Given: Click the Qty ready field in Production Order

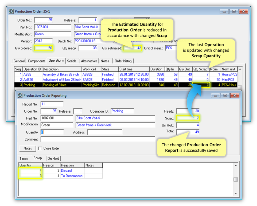Looking at the screenshot, I should coord(88,48).
